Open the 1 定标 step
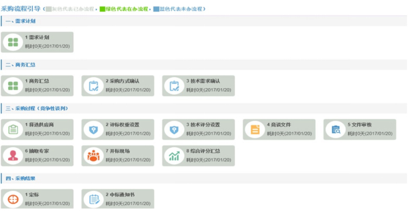 tap(37, 199)
